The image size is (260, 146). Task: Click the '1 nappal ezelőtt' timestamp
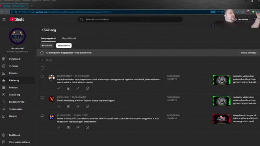[x=80, y=115]
